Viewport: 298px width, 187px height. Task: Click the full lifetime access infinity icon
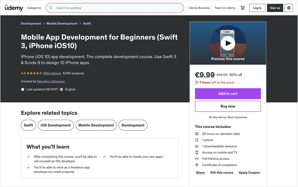click(x=197, y=159)
